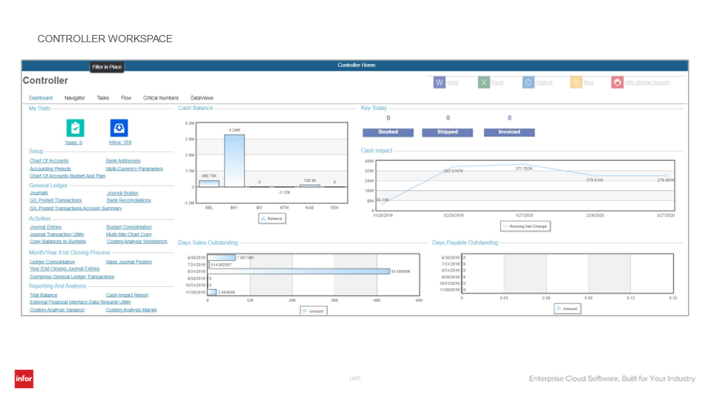710x399 pixels.
Task: Open the Infor Xtreme Support icon
Action: tap(618, 82)
